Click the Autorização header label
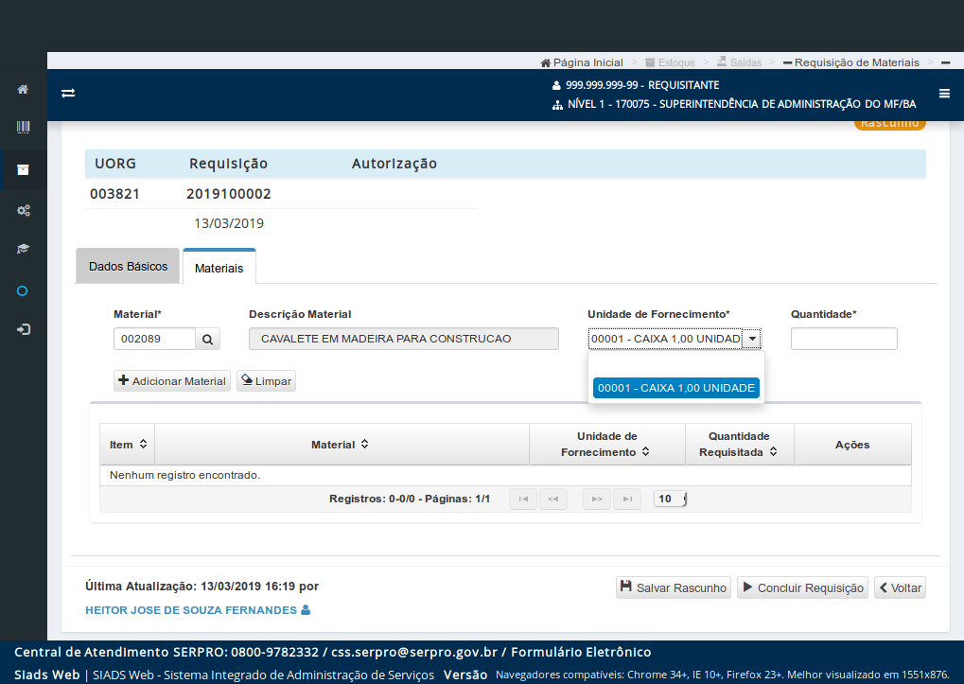Viewport: 964px width, 684px height. (394, 164)
